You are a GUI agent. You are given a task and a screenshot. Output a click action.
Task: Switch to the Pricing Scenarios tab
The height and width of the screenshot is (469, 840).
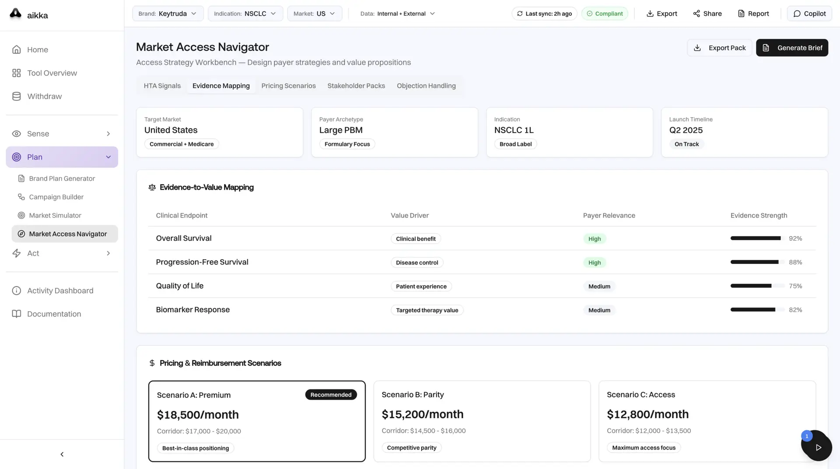point(288,86)
